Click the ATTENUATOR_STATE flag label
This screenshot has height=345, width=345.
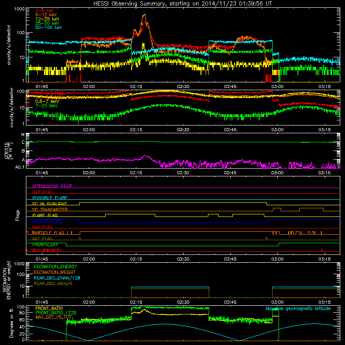tap(52, 186)
